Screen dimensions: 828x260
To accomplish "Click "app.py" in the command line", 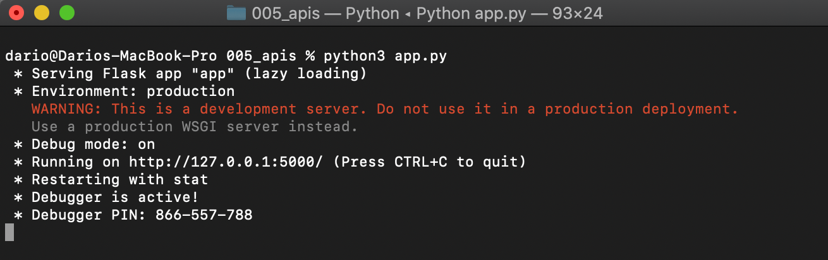I will pyautogui.click(x=420, y=56).
